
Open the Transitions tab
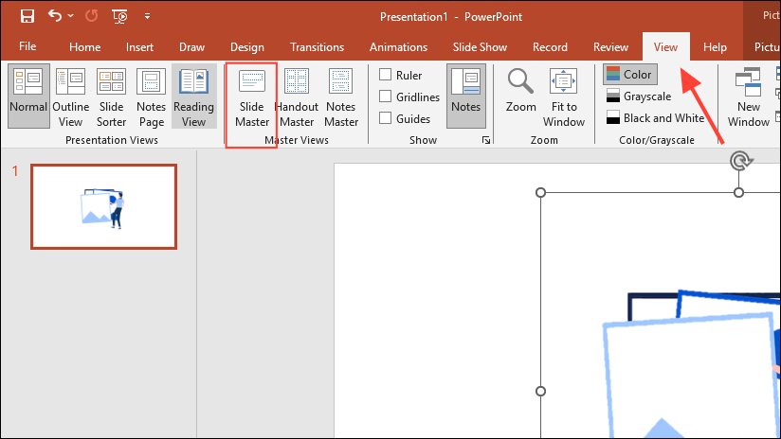point(317,46)
